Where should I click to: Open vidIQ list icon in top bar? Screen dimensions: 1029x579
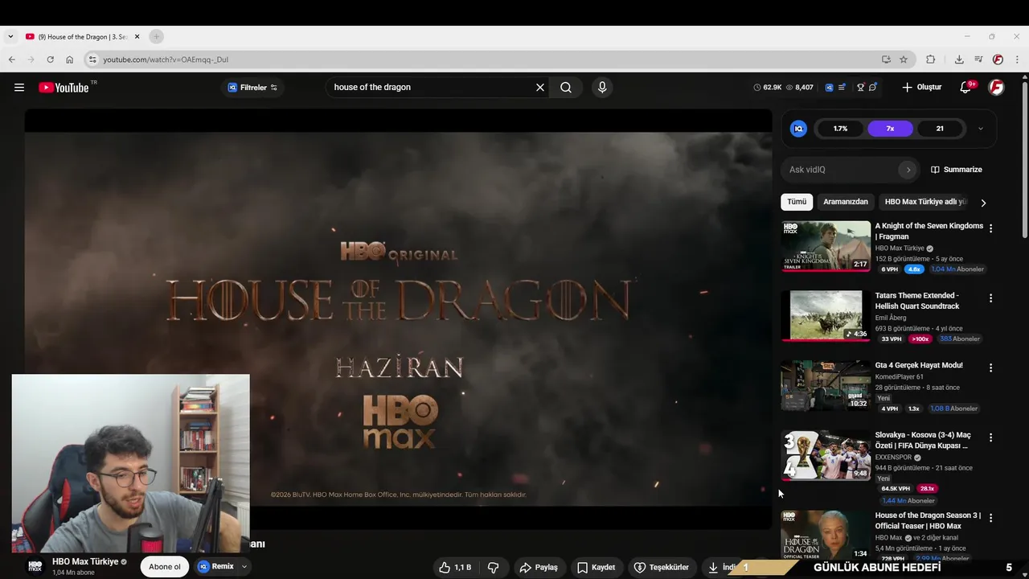pyautogui.click(x=842, y=87)
